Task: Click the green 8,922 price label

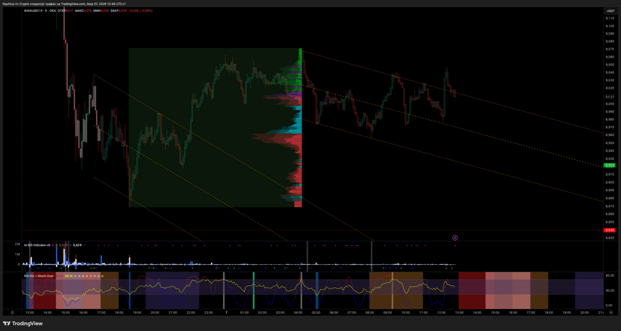Action: (610, 165)
